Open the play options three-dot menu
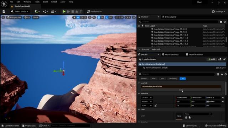The width and height of the screenshot is (228, 128). pos(81,11)
